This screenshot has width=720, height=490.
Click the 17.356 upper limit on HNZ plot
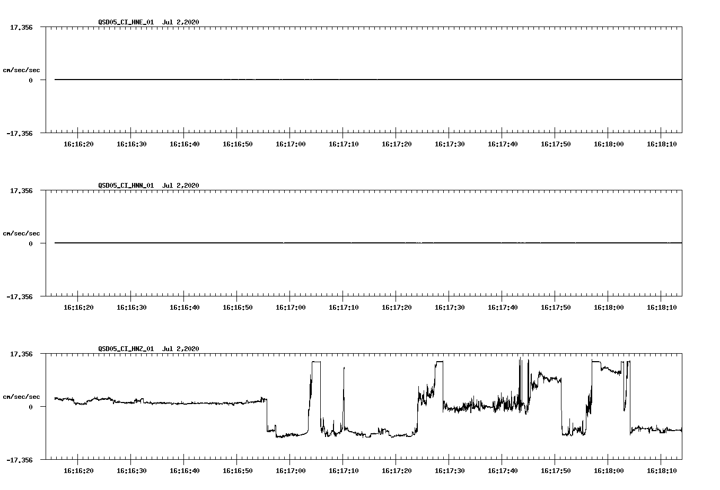[21, 354]
